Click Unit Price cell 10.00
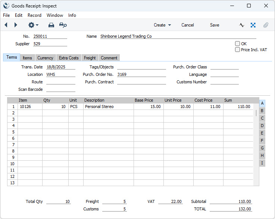275x219 pixels. click(x=178, y=107)
